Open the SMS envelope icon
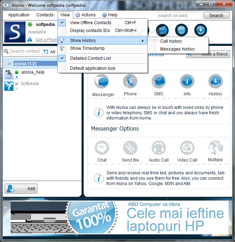This screenshot has width=235, height=242. point(158,81)
